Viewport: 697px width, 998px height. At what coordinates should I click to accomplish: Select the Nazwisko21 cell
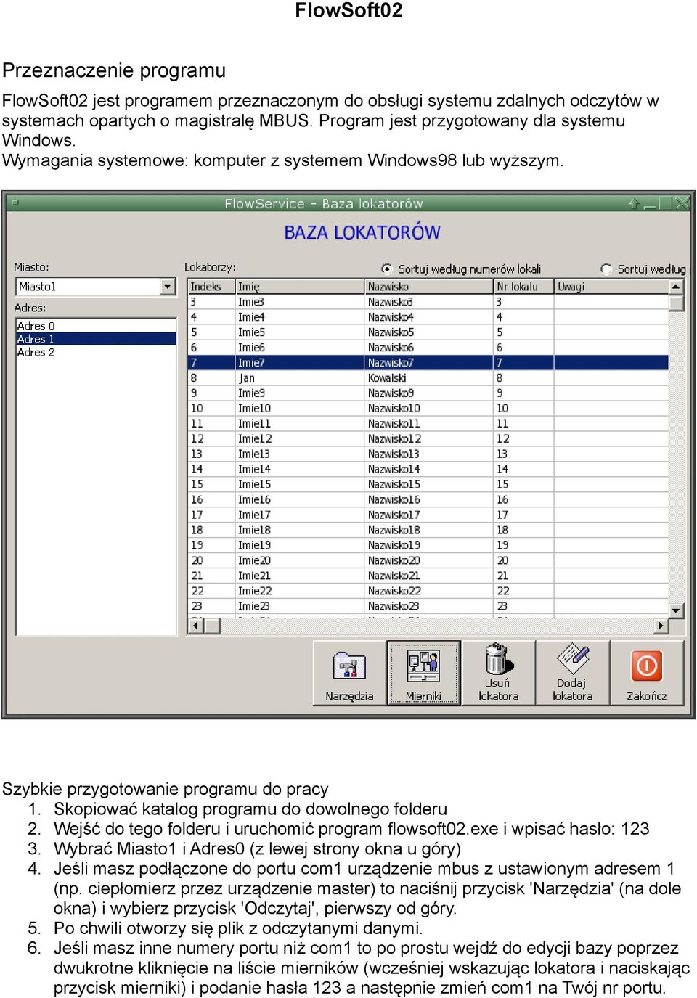[x=428, y=576]
